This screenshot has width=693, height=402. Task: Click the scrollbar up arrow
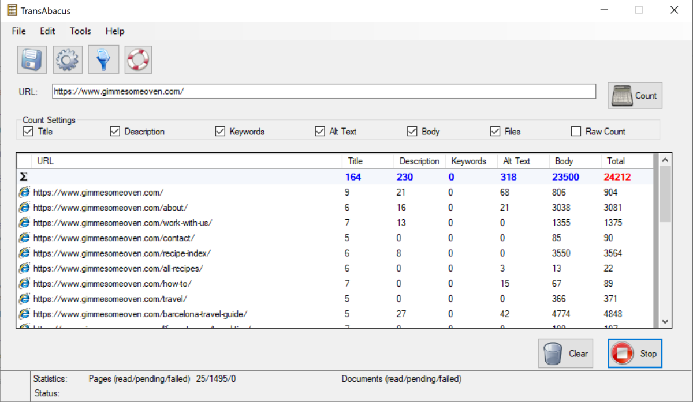[x=665, y=160]
